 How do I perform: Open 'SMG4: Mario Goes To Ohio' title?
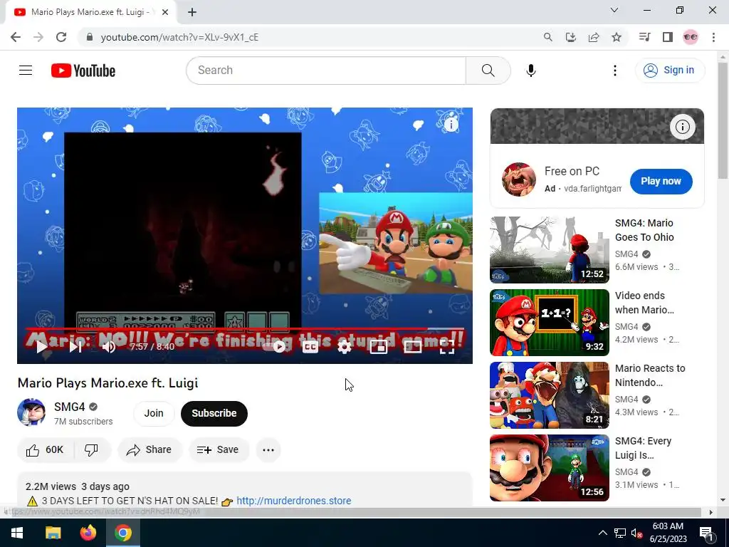(644, 230)
